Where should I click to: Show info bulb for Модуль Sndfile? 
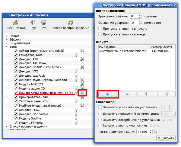pyautogui.click(x=76, y=118)
